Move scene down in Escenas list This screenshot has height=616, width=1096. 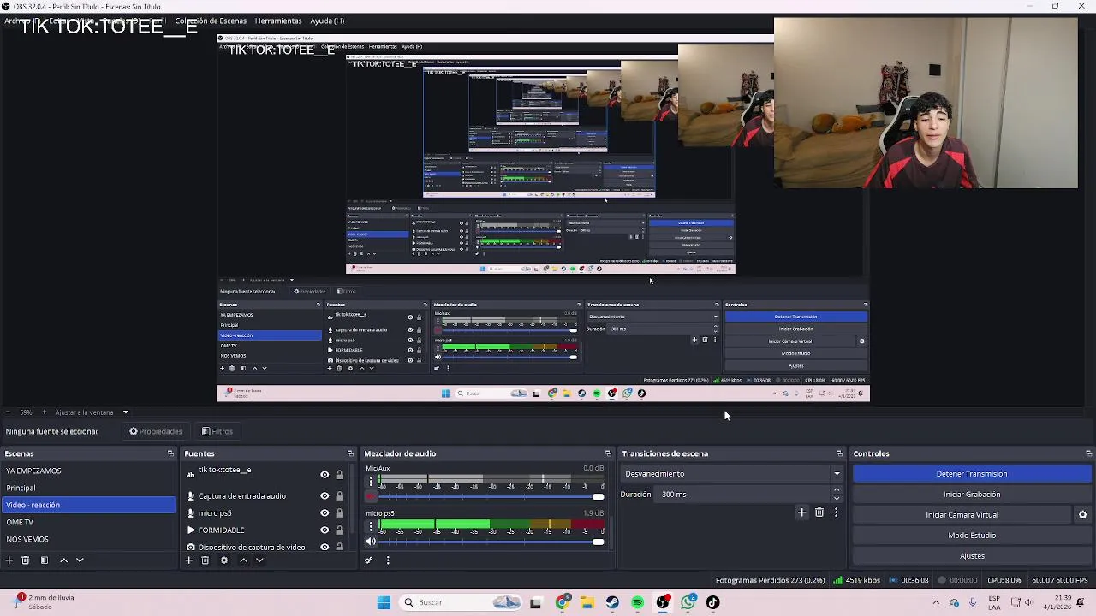pos(80,560)
